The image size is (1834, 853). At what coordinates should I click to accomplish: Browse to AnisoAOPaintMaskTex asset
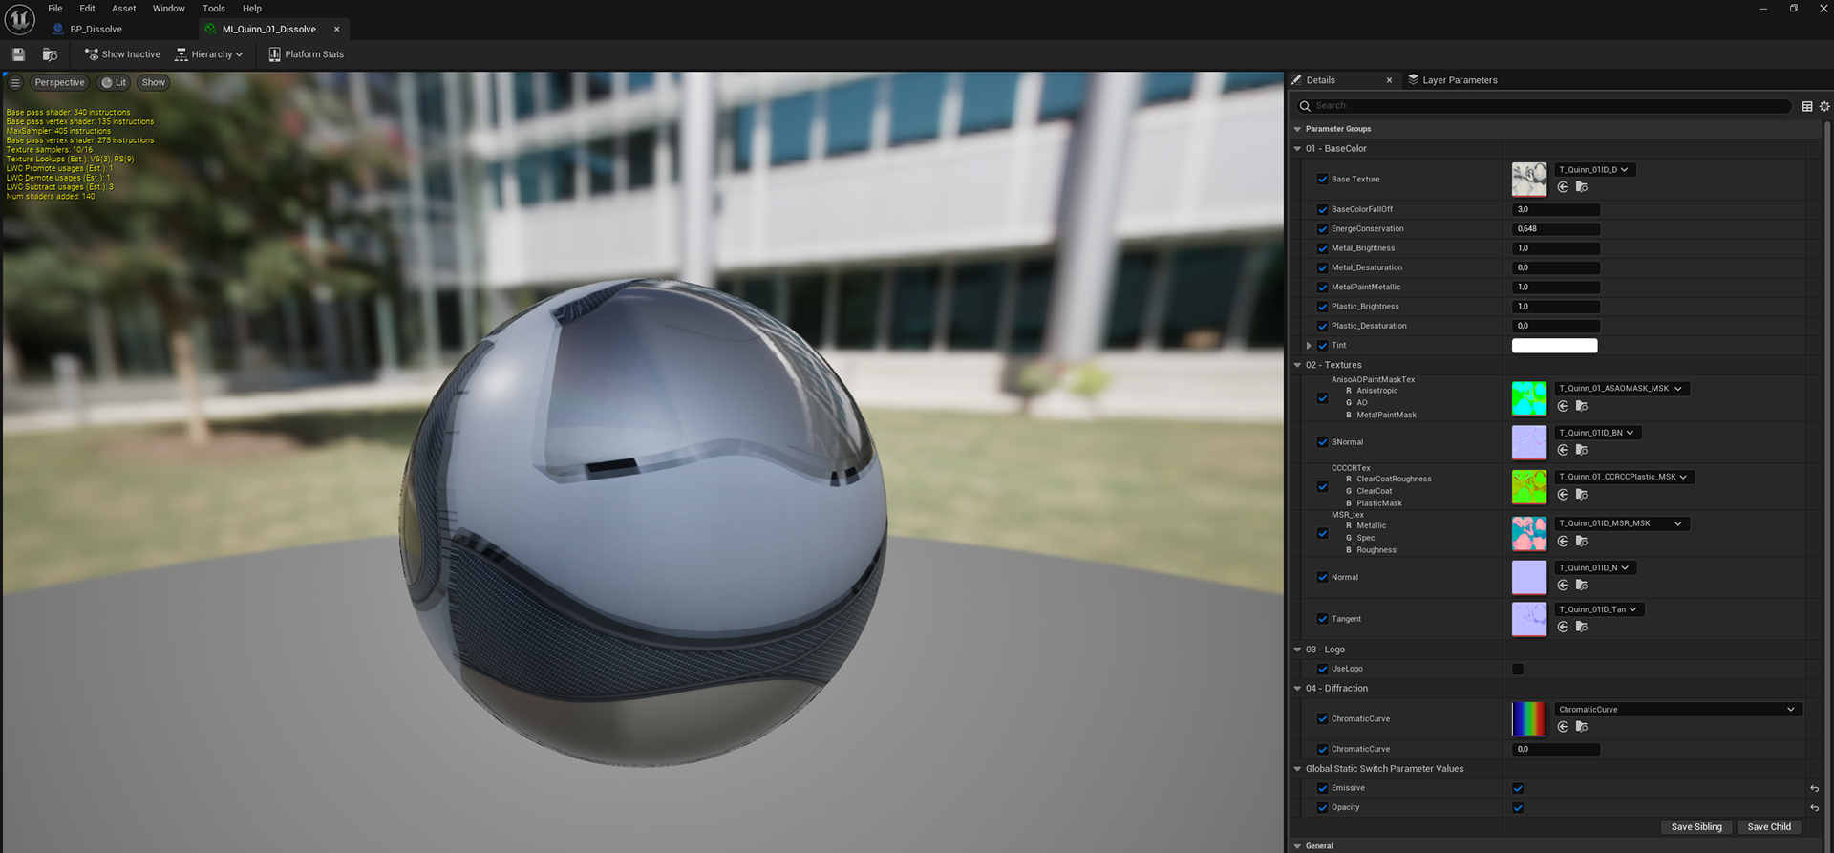click(1582, 406)
